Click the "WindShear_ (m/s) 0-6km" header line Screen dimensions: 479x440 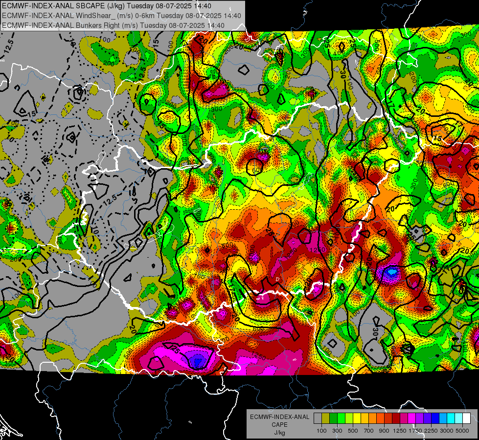pos(121,16)
